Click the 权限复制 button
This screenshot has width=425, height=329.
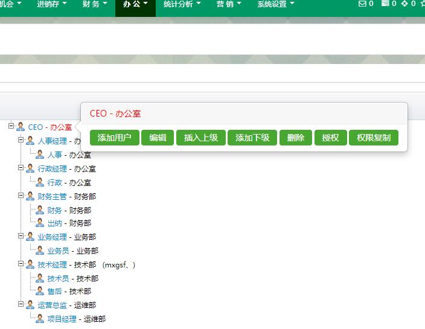tap(374, 138)
